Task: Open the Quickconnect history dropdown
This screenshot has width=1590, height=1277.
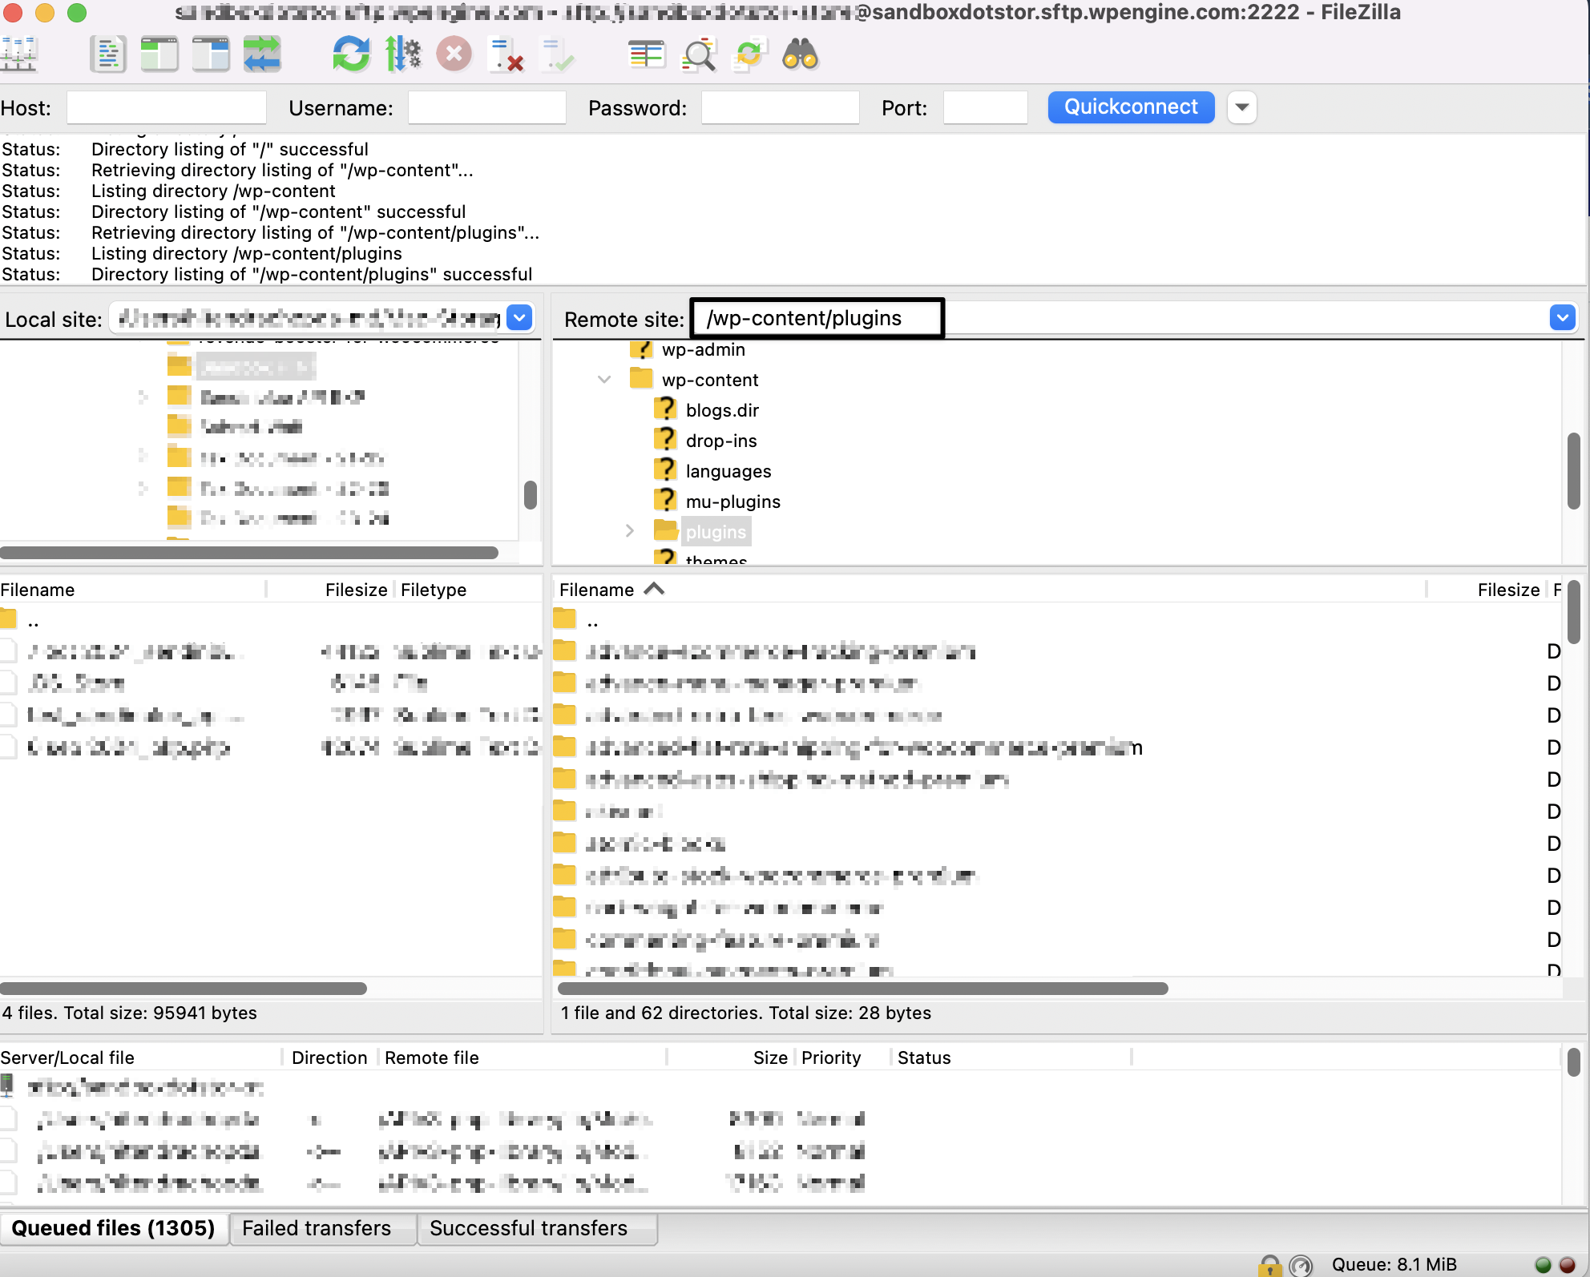Action: point(1241,107)
